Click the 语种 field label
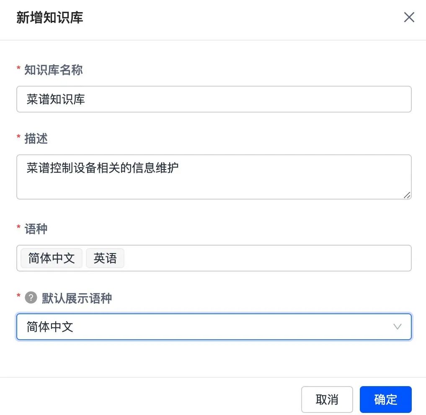Image resolution: width=426 pixels, height=415 pixels. 36,229
